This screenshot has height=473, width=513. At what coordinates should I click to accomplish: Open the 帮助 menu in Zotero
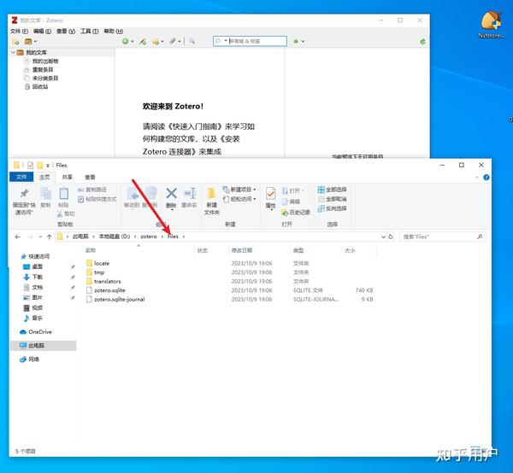[x=113, y=31]
